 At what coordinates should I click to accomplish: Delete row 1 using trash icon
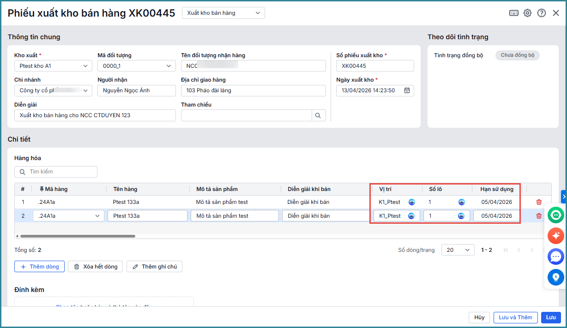click(x=539, y=202)
